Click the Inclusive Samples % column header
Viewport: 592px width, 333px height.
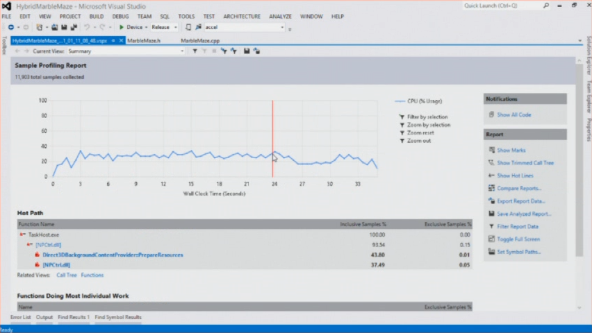coord(363,224)
